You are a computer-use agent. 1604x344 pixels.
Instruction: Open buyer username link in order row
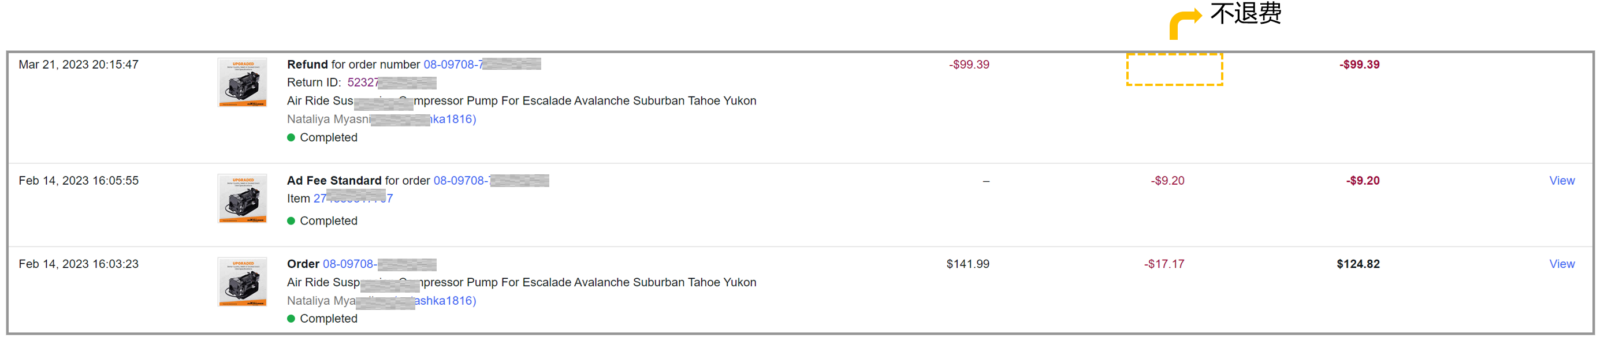pos(445,301)
